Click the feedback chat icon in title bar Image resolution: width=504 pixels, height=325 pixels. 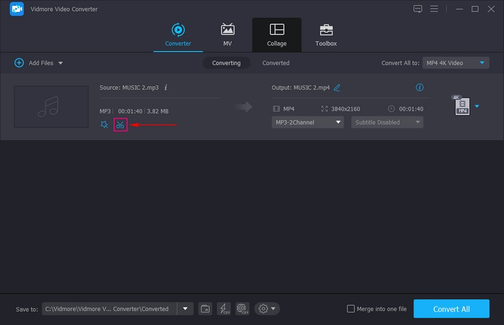coord(417,9)
